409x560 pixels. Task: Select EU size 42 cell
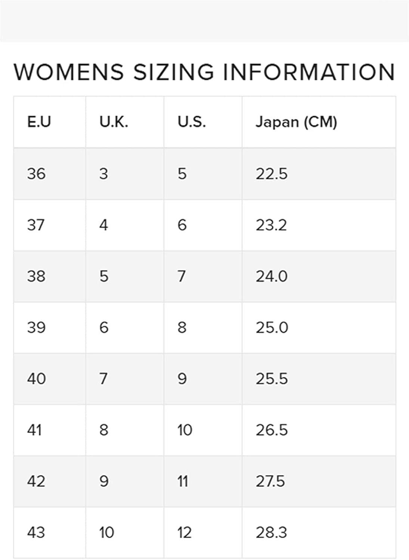coord(36,481)
